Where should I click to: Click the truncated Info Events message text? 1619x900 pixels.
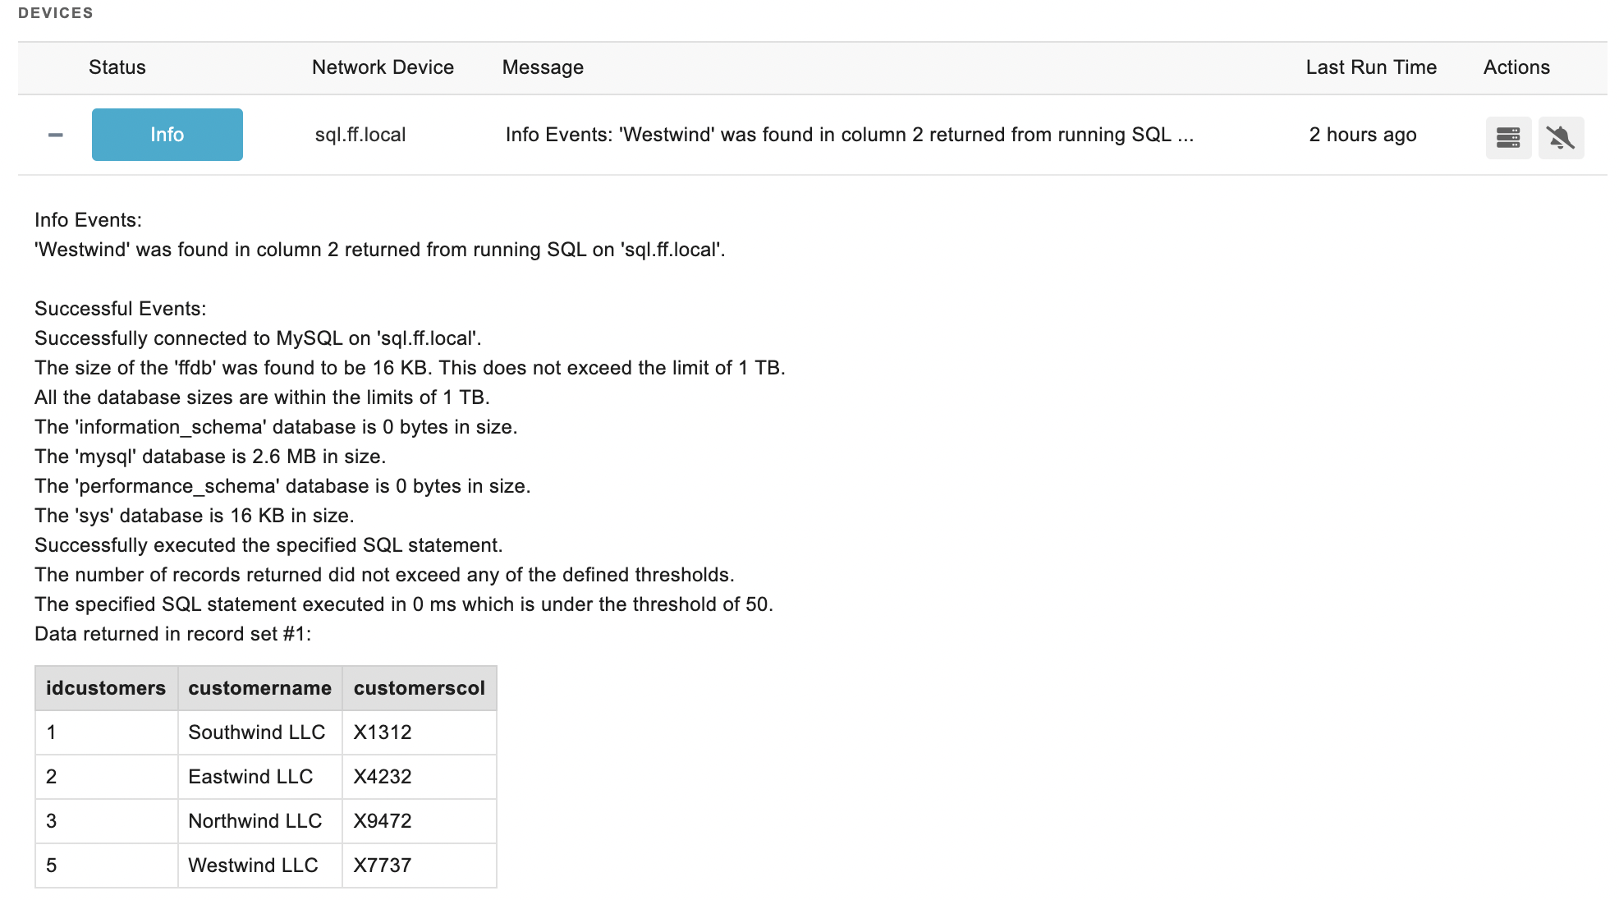click(850, 135)
